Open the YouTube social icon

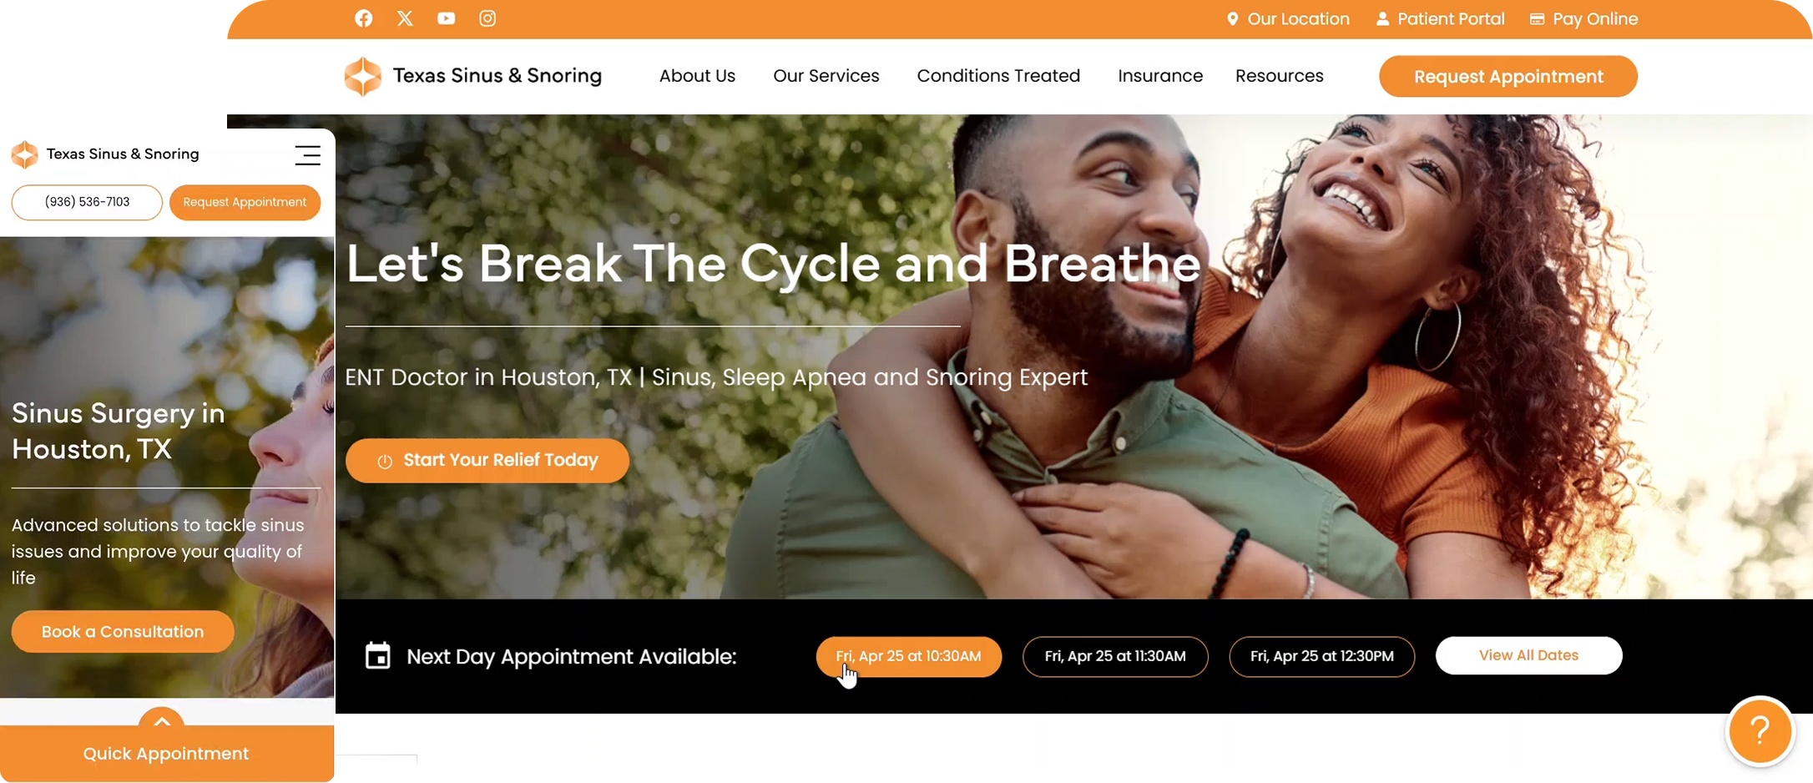coord(447,18)
